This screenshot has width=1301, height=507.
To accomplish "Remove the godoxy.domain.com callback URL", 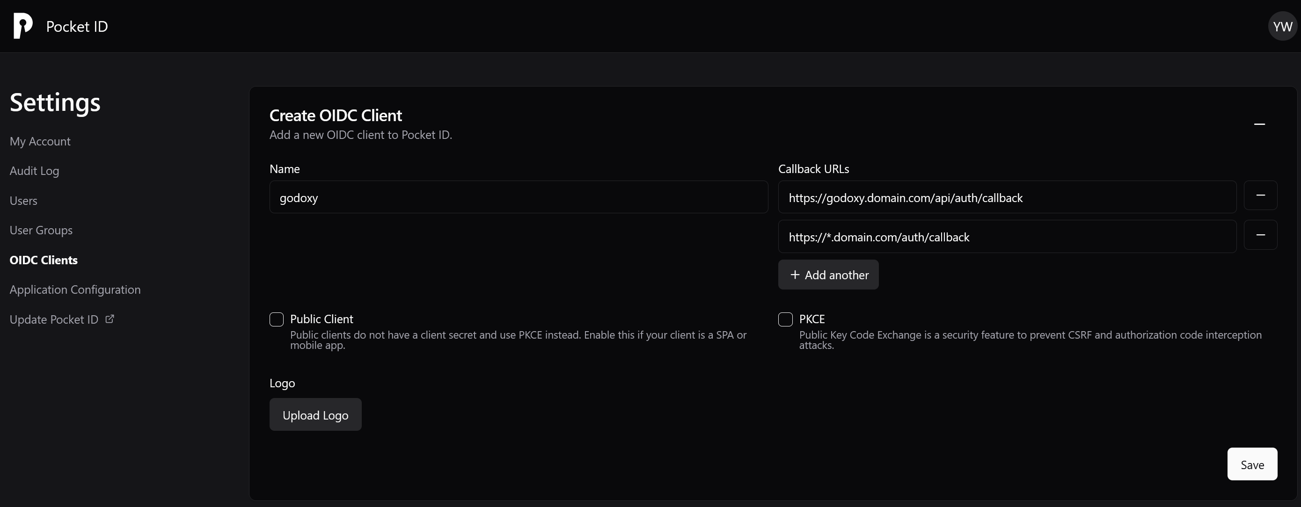I will click(x=1260, y=196).
